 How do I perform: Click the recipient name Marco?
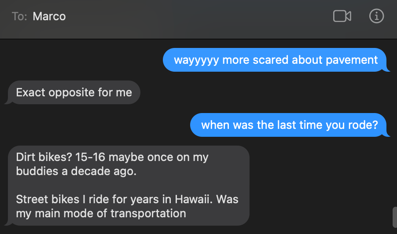click(49, 17)
